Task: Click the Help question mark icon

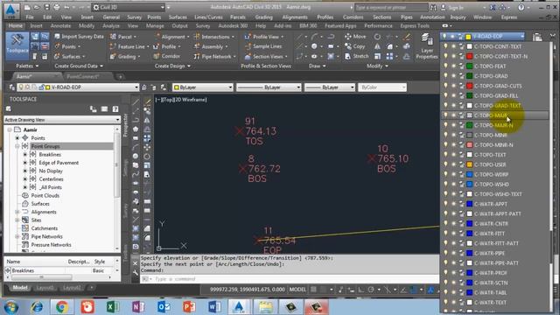Action: (x=521, y=7)
